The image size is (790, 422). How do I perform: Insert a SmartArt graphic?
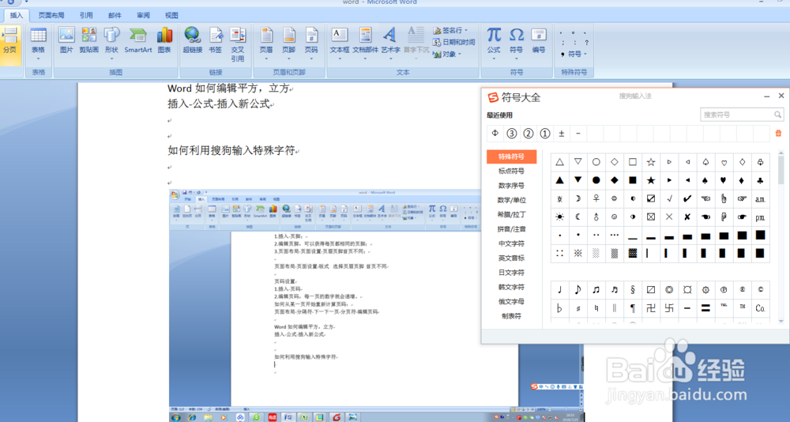[x=138, y=41]
